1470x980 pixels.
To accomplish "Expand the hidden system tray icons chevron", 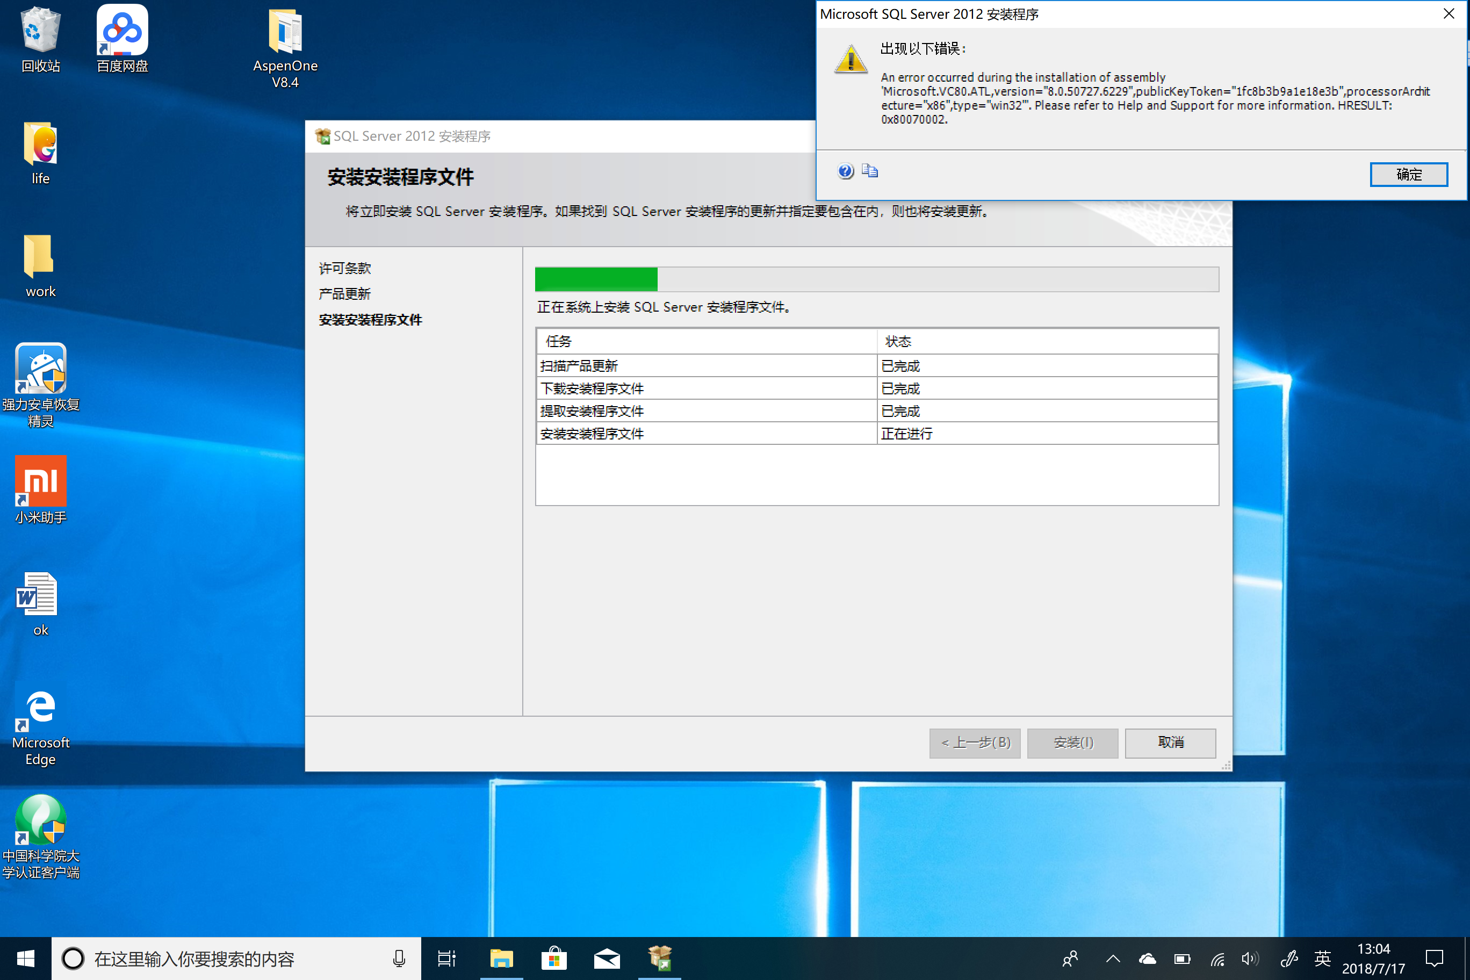I will click(x=1113, y=958).
